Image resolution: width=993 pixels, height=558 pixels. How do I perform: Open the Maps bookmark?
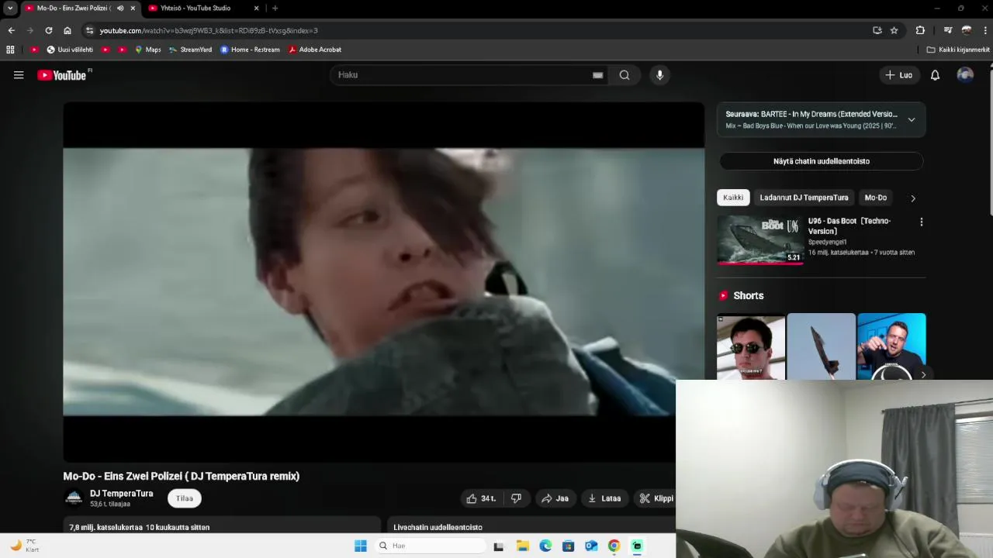147,50
